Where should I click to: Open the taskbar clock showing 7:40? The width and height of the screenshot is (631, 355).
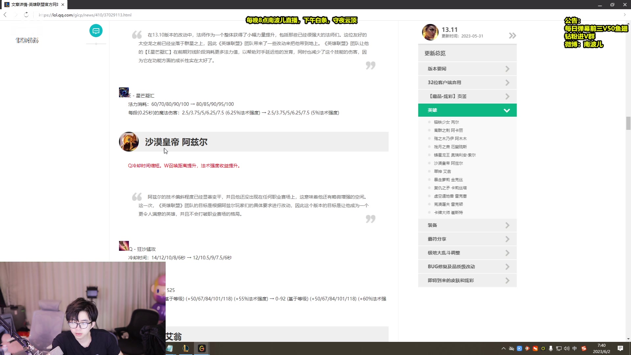[601, 348]
